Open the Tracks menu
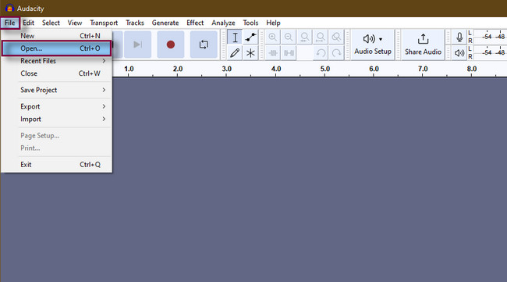This screenshot has height=282, width=507. pyautogui.click(x=135, y=23)
